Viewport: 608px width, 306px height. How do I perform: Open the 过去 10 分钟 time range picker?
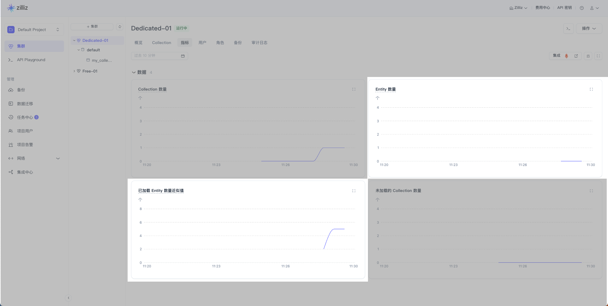coord(159,56)
